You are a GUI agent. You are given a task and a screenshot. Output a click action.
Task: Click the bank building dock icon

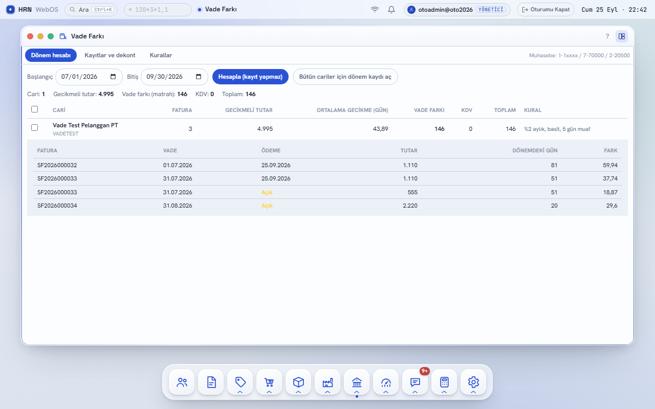coord(357,381)
